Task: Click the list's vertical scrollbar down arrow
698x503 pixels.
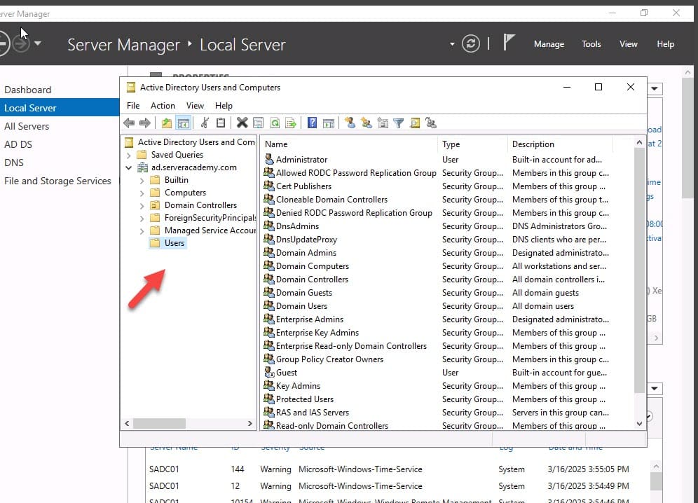Action: click(x=639, y=424)
